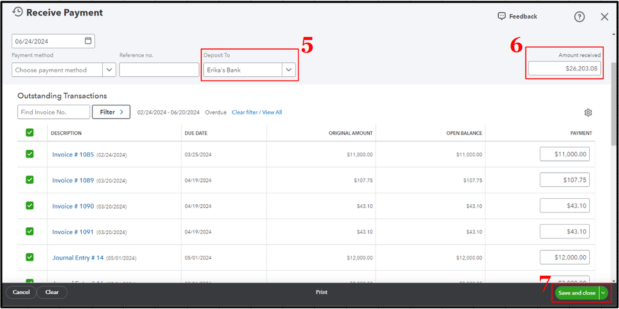Uncheck the Invoice # 1091 checkbox
Screen dimensions: 619x309
click(30, 231)
